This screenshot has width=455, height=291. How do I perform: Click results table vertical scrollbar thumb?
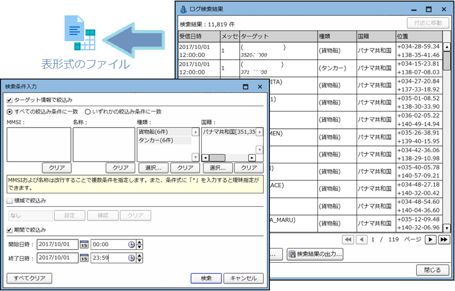(447, 60)
